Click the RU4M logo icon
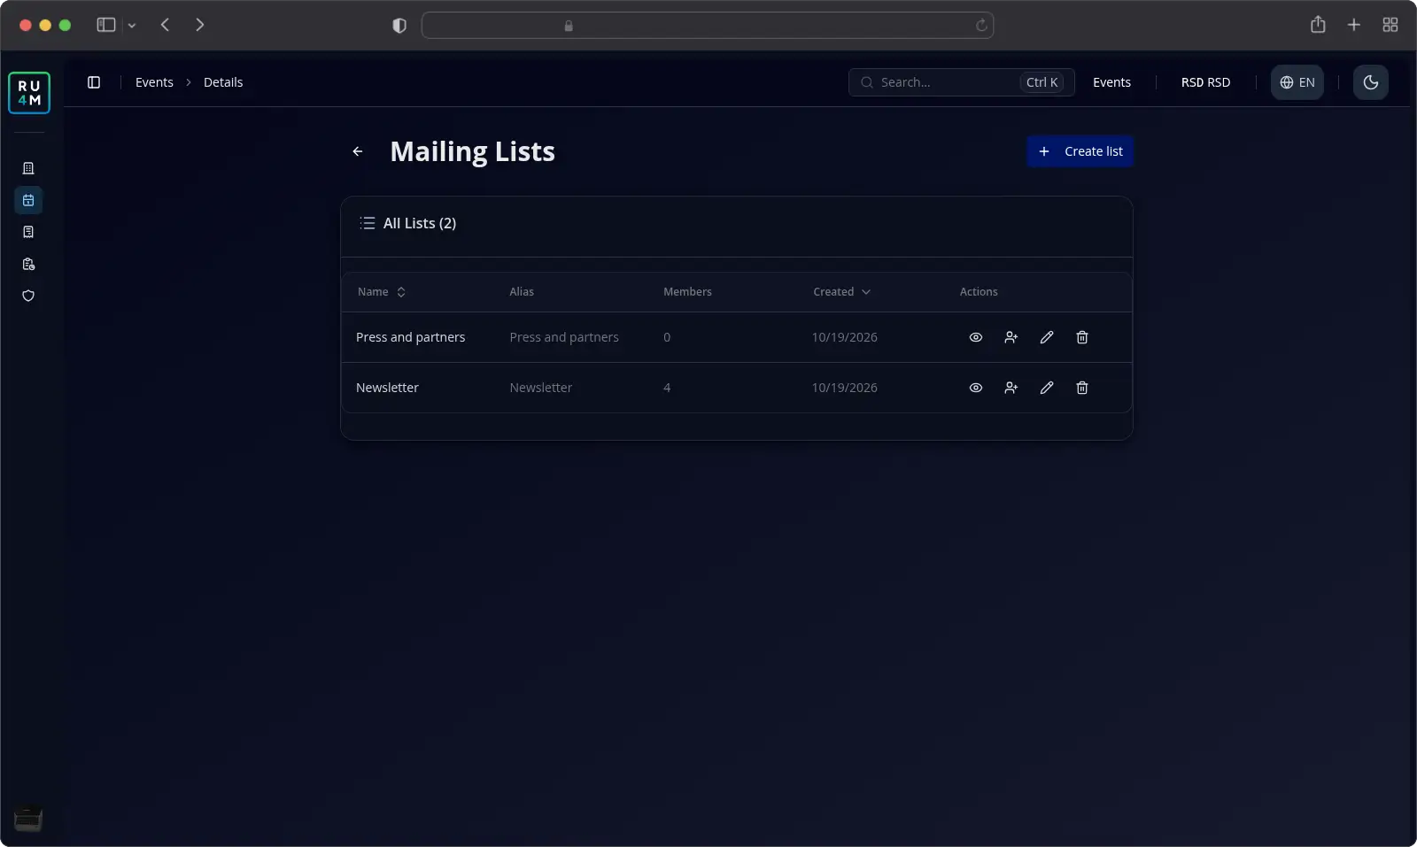The height and width of the screenshot is (847, 1417). click(x=29, y=93)
